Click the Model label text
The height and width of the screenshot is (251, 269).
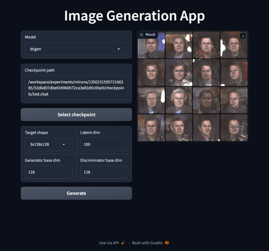tap(30, 37)
